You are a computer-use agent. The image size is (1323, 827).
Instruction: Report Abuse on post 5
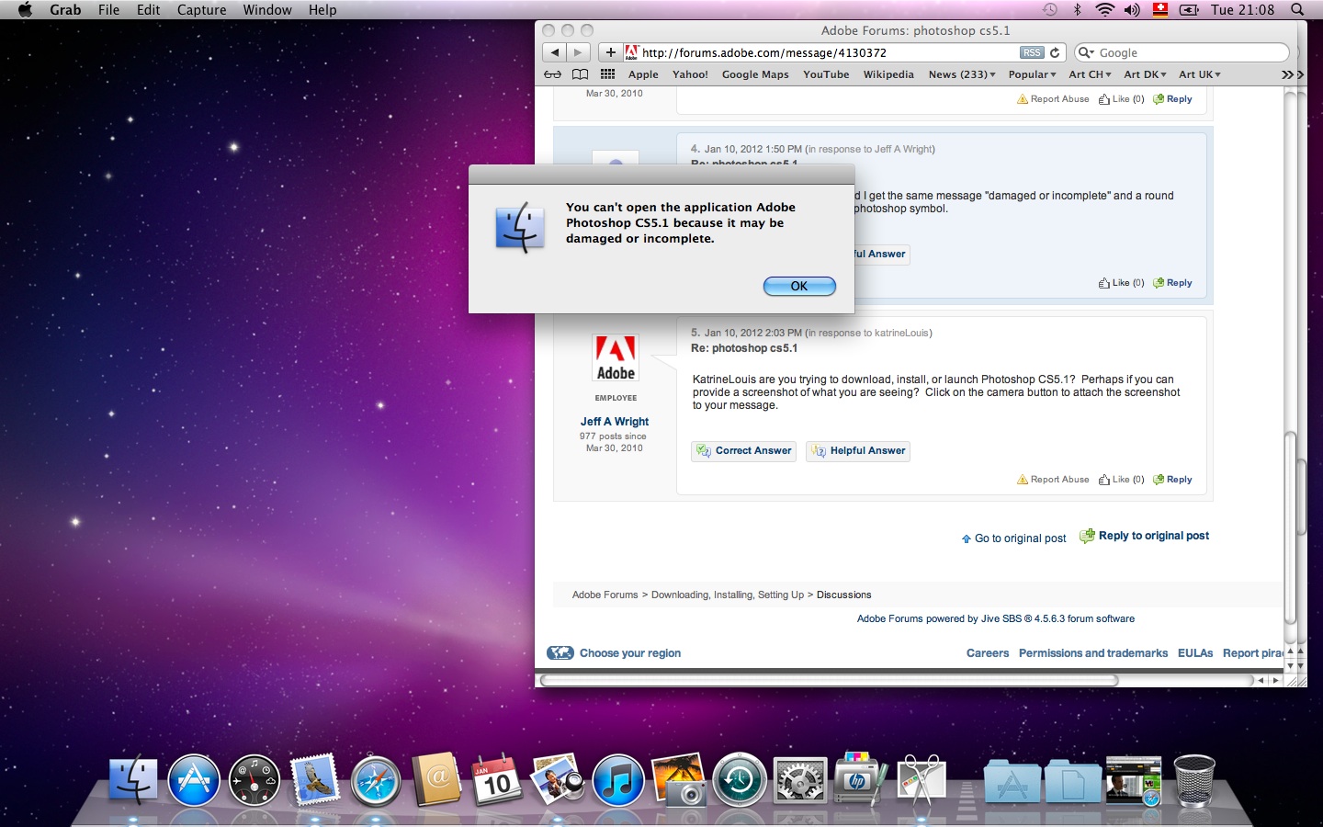[1053, 480]
